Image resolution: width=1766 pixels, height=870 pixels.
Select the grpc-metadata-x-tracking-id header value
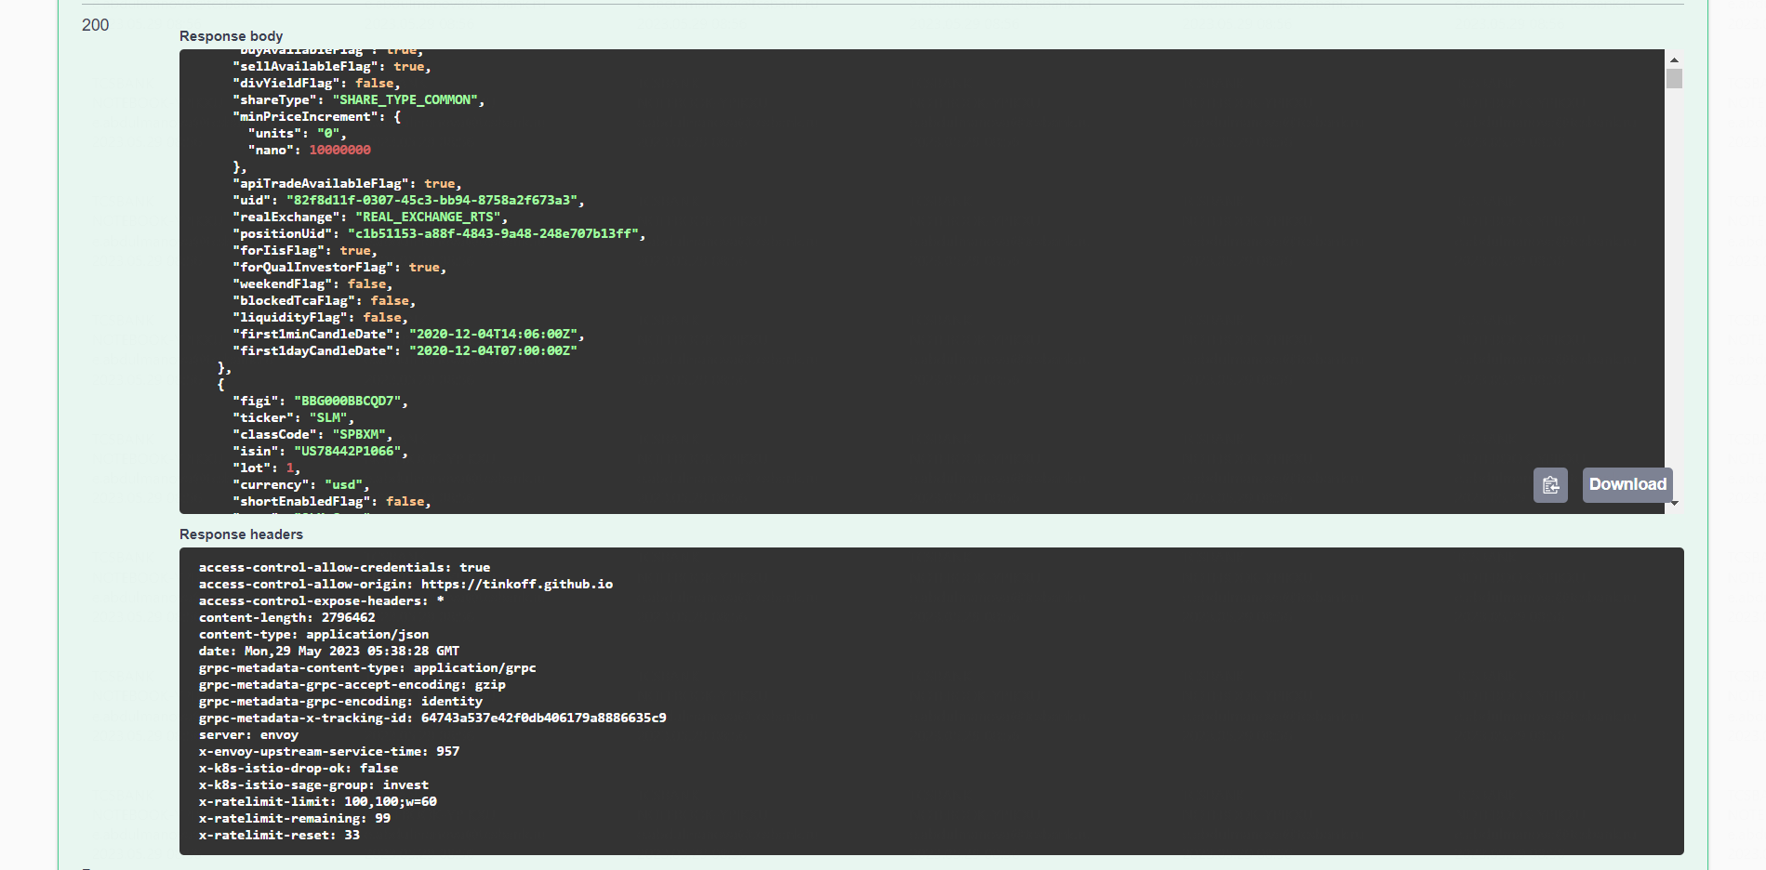point(543,718)
